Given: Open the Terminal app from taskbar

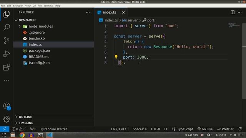Looking at the screenshot, I should coord(40,135).
